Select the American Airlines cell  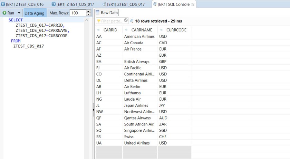click(140, 36)
